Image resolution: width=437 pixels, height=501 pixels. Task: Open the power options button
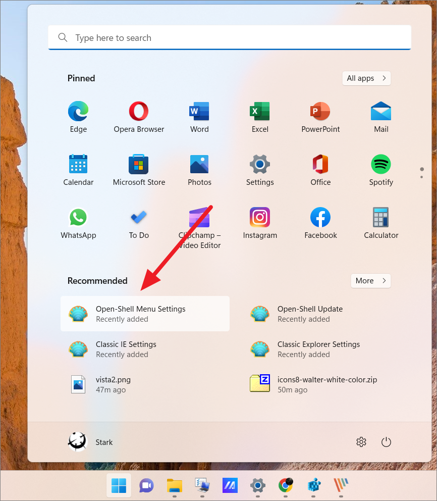[386, 441]
